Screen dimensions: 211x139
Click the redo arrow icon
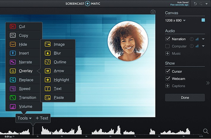pos(201,4)
